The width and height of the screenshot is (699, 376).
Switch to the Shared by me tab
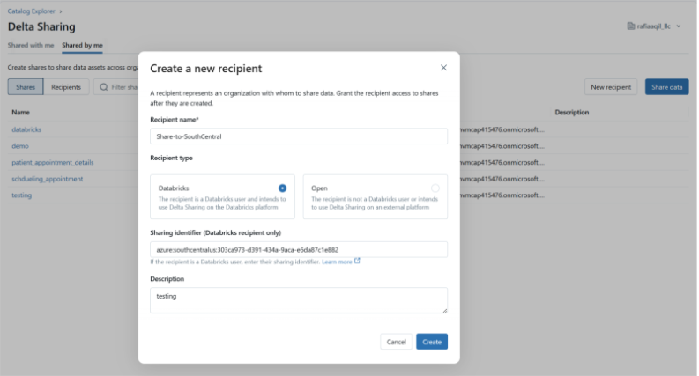coord(82,46)
